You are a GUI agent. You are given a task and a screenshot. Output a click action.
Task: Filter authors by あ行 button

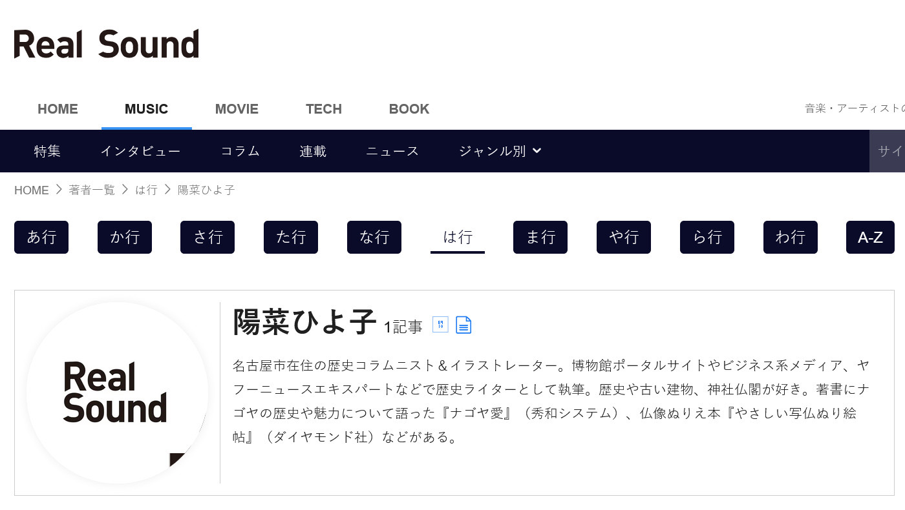click(41, 238)
